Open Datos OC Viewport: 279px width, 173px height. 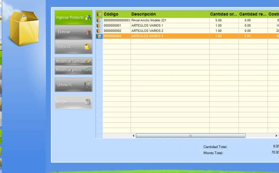[74, 47]
